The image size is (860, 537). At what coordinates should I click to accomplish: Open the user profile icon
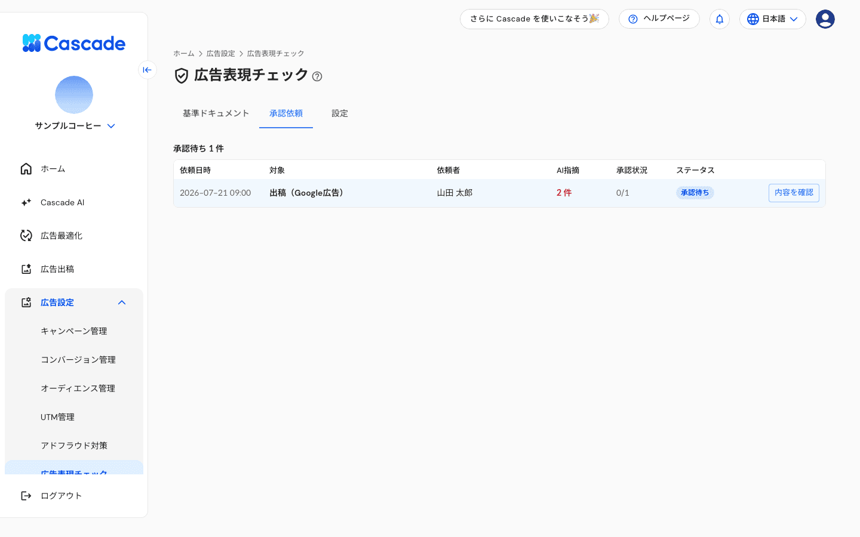[825, 19]
